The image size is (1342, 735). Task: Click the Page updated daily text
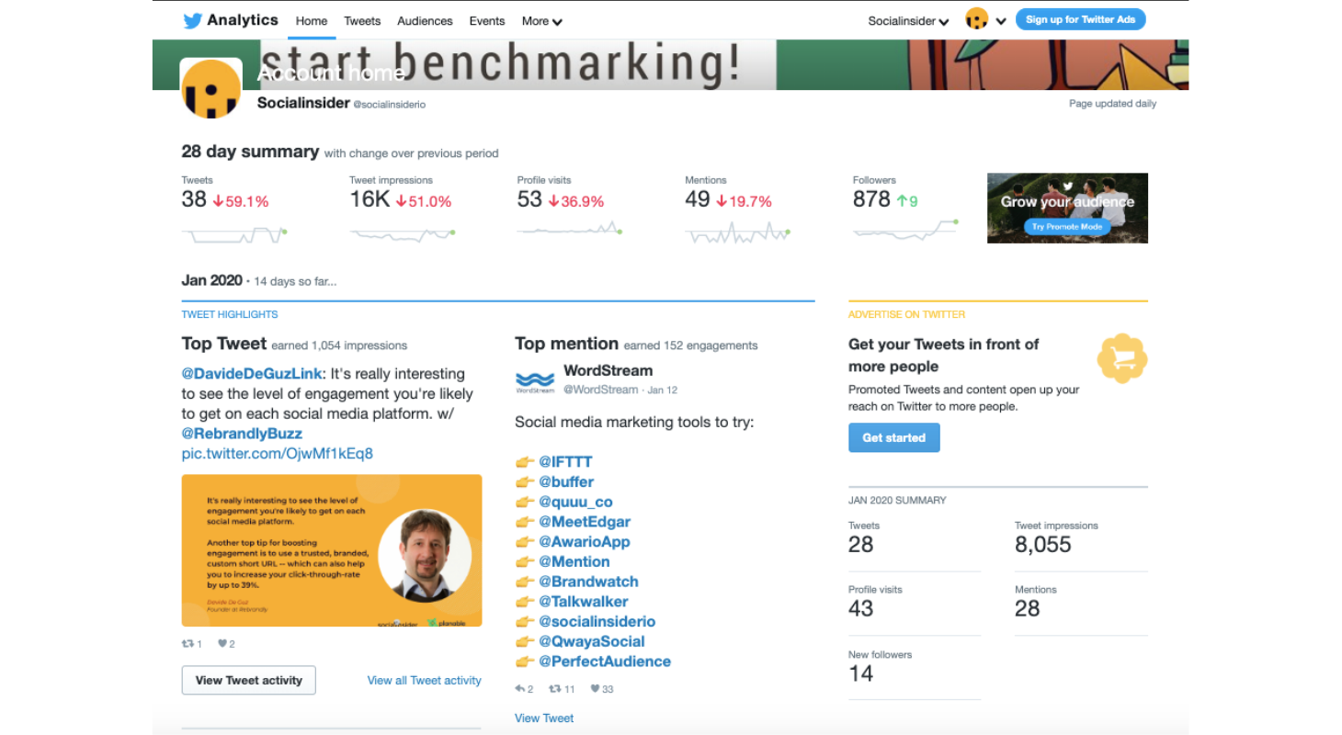click(x=1112, y=104)
